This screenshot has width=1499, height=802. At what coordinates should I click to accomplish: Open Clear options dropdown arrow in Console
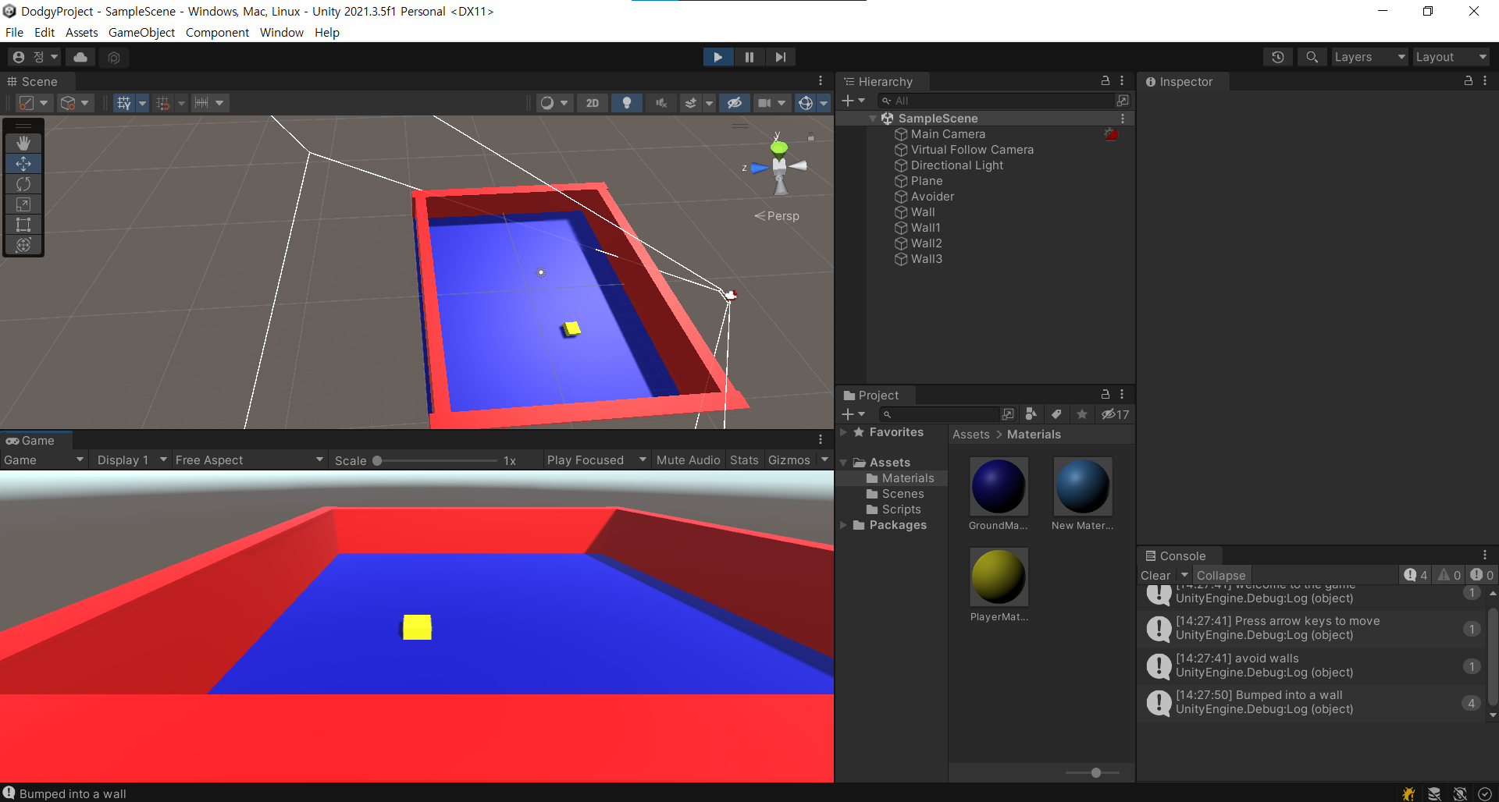pos(1184,575)
